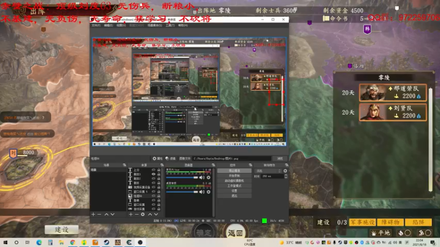This screenshot has height=247, width=440.
Task: Open properties gear for 性感86 source
Action: [157, 159]
